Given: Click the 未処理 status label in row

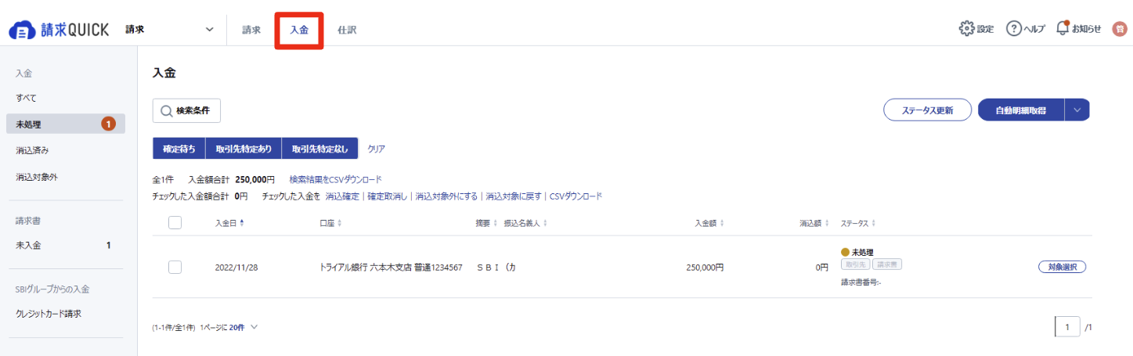Looking at the screenshot, I should click(x=862, y=252).
